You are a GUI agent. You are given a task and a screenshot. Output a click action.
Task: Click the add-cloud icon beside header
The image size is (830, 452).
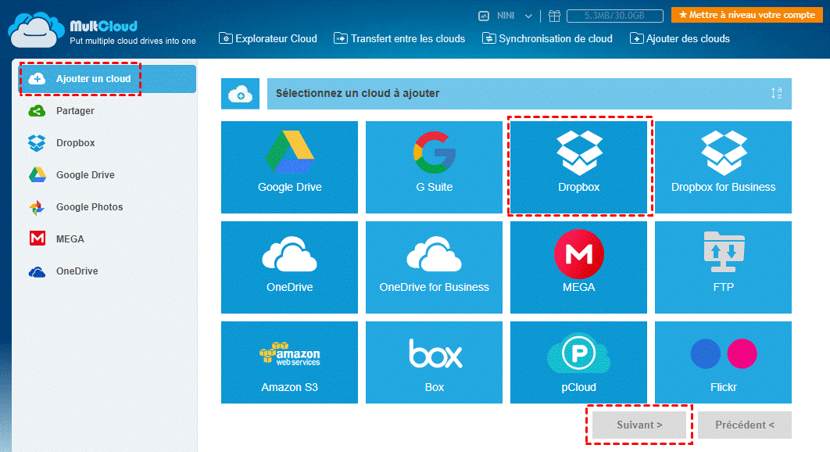coord(240,94)
